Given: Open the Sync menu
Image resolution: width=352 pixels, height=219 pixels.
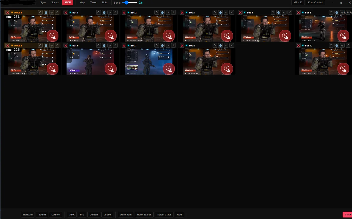Looking at the screenshot, I should point(43,3).
